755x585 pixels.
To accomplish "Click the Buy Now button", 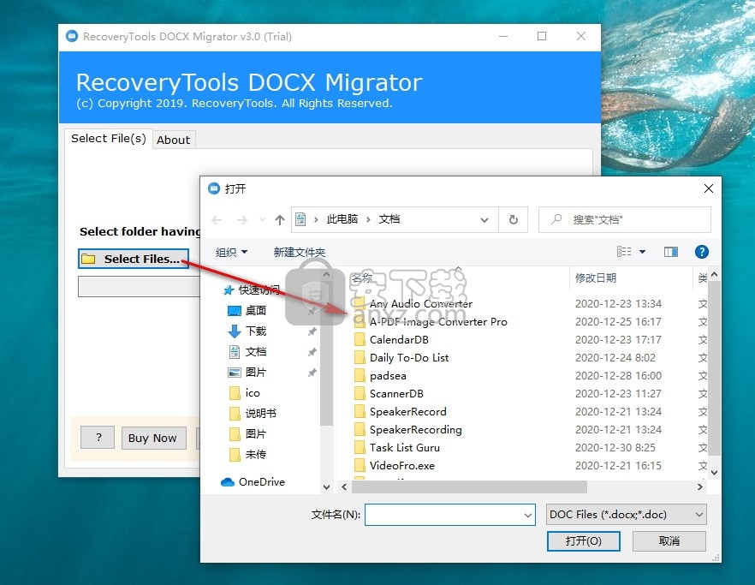I will click(153, 438).
